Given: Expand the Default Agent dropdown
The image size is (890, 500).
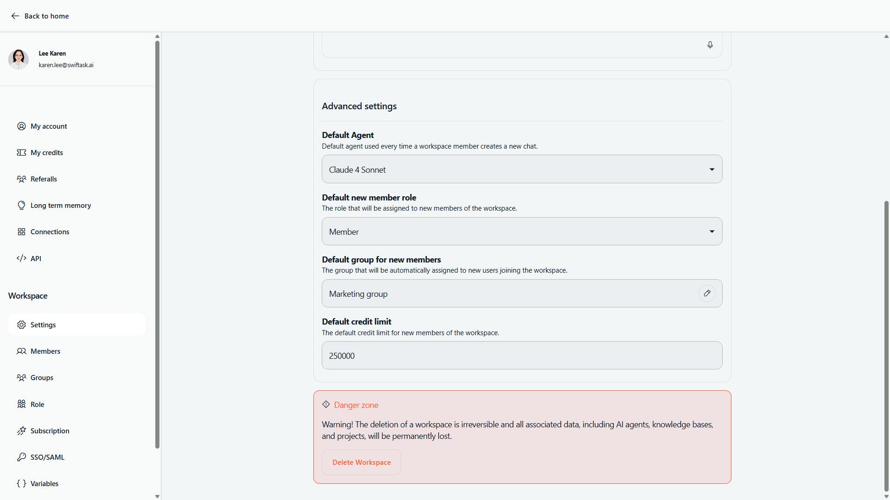Looking at the screenshot, I should [521, 169].
